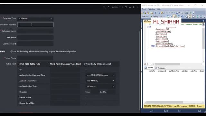Click the Server IP Address field

click(x=35, y=25)
